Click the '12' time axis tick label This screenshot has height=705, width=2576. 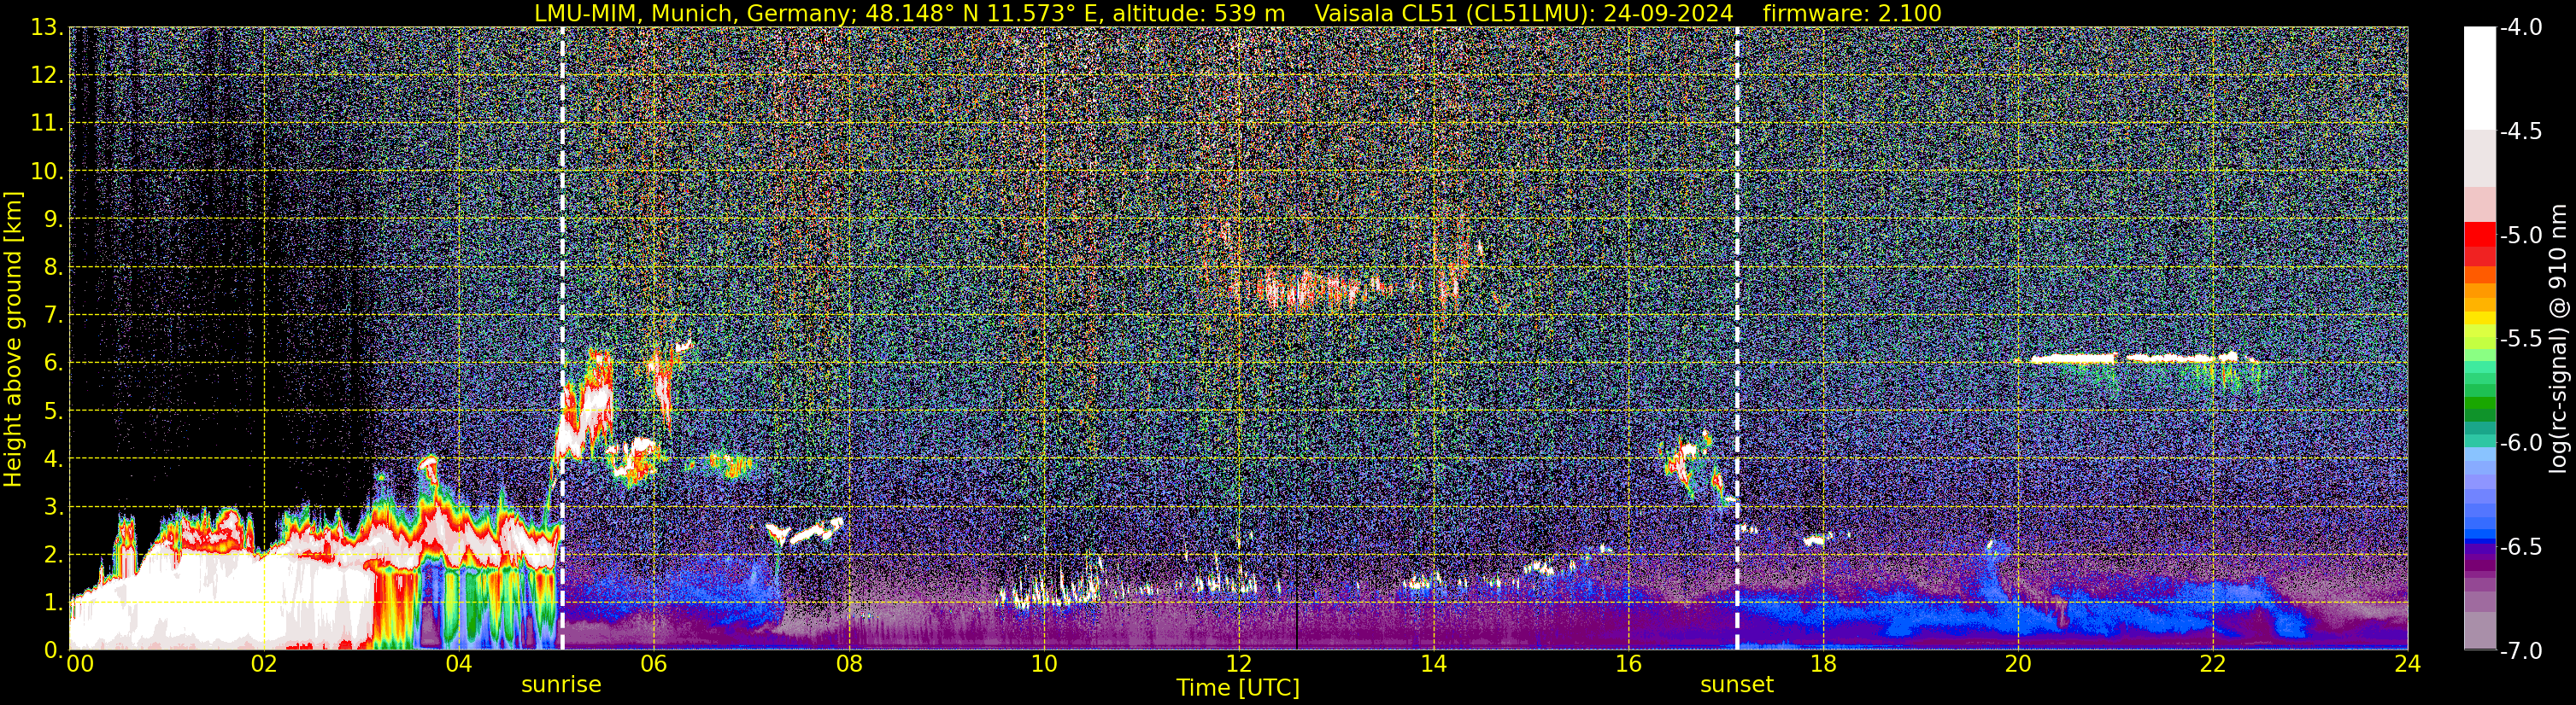(x=1238, y=664)
